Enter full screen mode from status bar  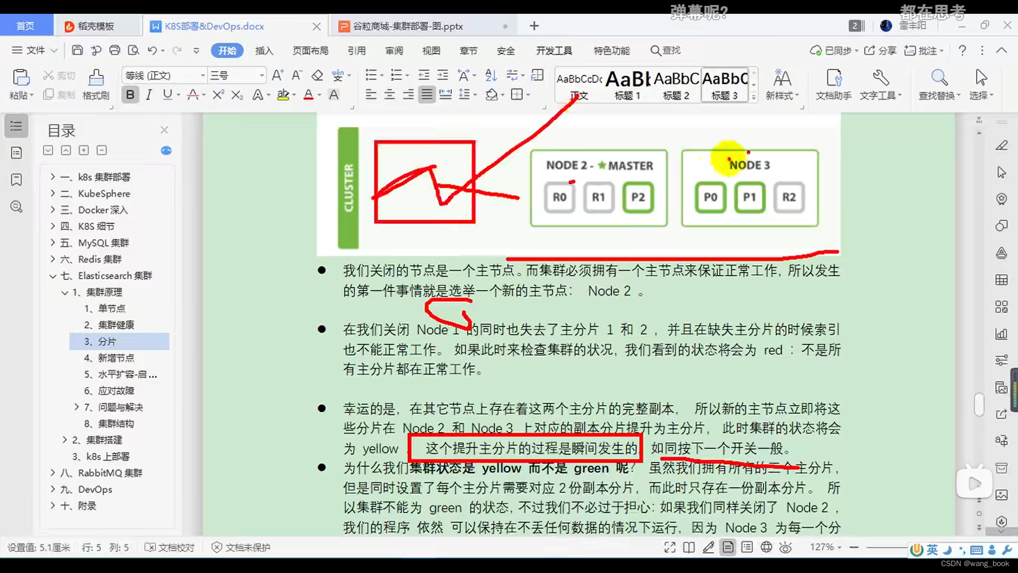pos(670,547)
